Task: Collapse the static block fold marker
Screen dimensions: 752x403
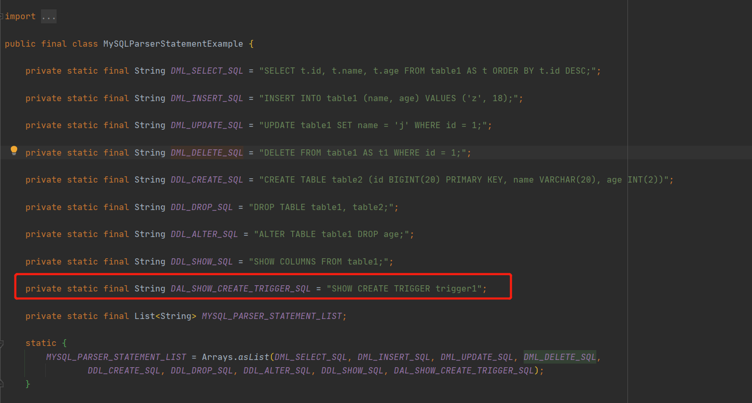Action: (2, 343)
